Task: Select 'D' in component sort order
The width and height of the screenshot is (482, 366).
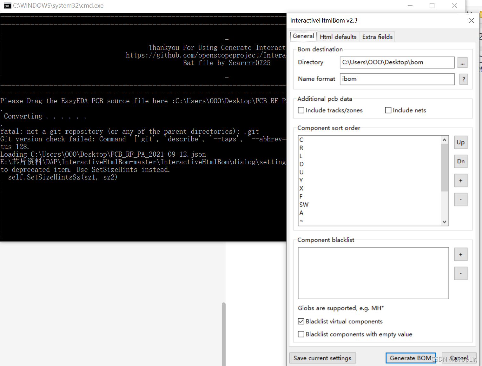Action: point(369,164)
